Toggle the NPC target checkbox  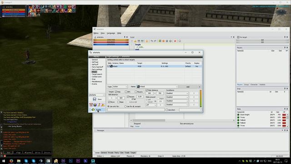(x=126, y=92)
